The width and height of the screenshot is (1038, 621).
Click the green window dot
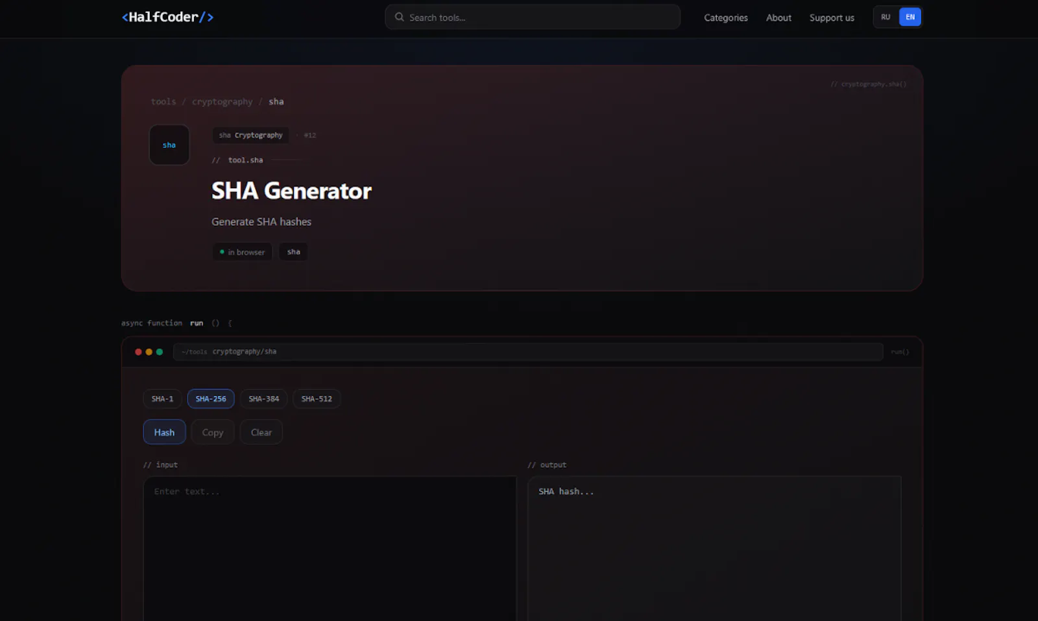[159, 352]
